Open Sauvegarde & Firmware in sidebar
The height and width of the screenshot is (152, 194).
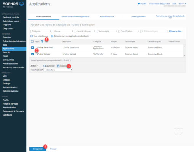tap(13, 111)
